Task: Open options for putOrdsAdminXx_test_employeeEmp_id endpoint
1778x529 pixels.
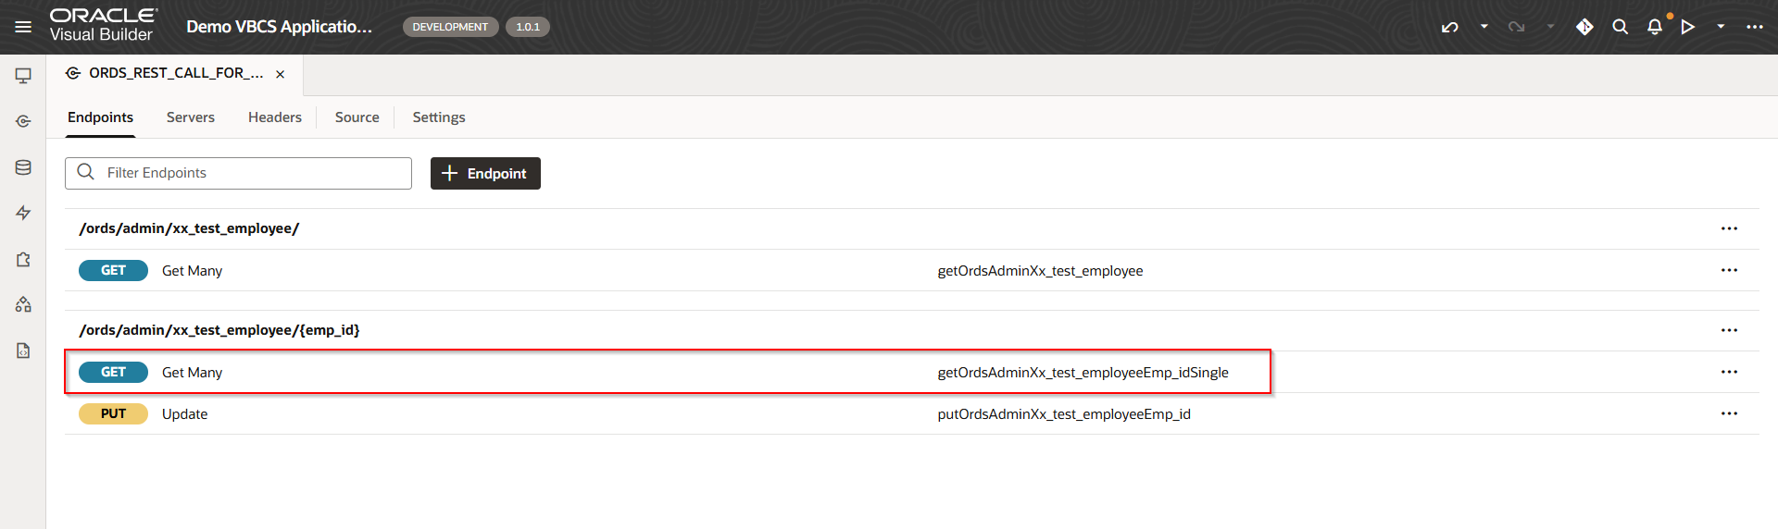Action: click(x=1729, y=413)
